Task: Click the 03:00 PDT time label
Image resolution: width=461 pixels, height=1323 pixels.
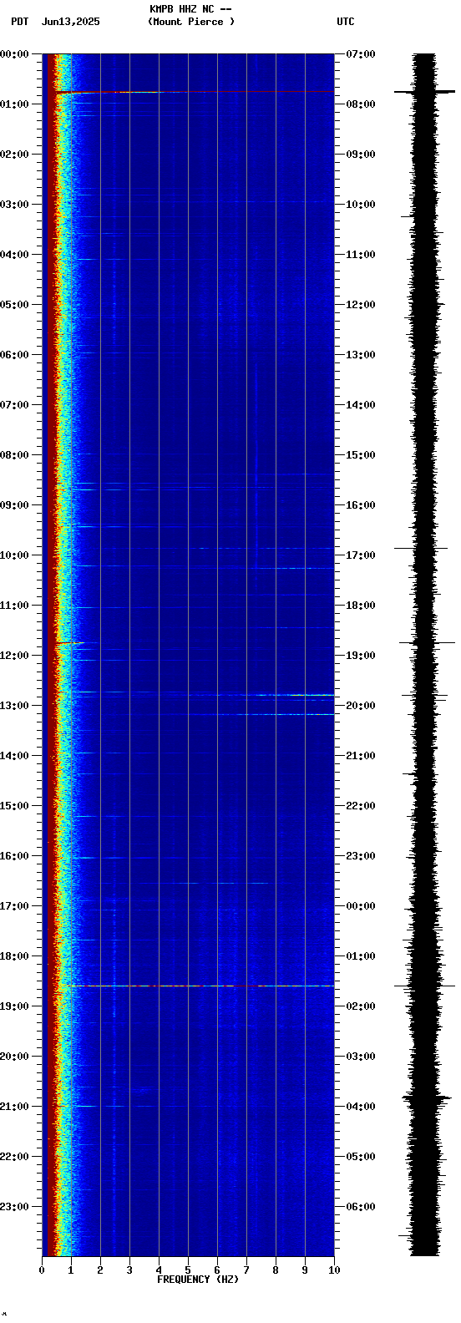Action: [x=15, y=205]
